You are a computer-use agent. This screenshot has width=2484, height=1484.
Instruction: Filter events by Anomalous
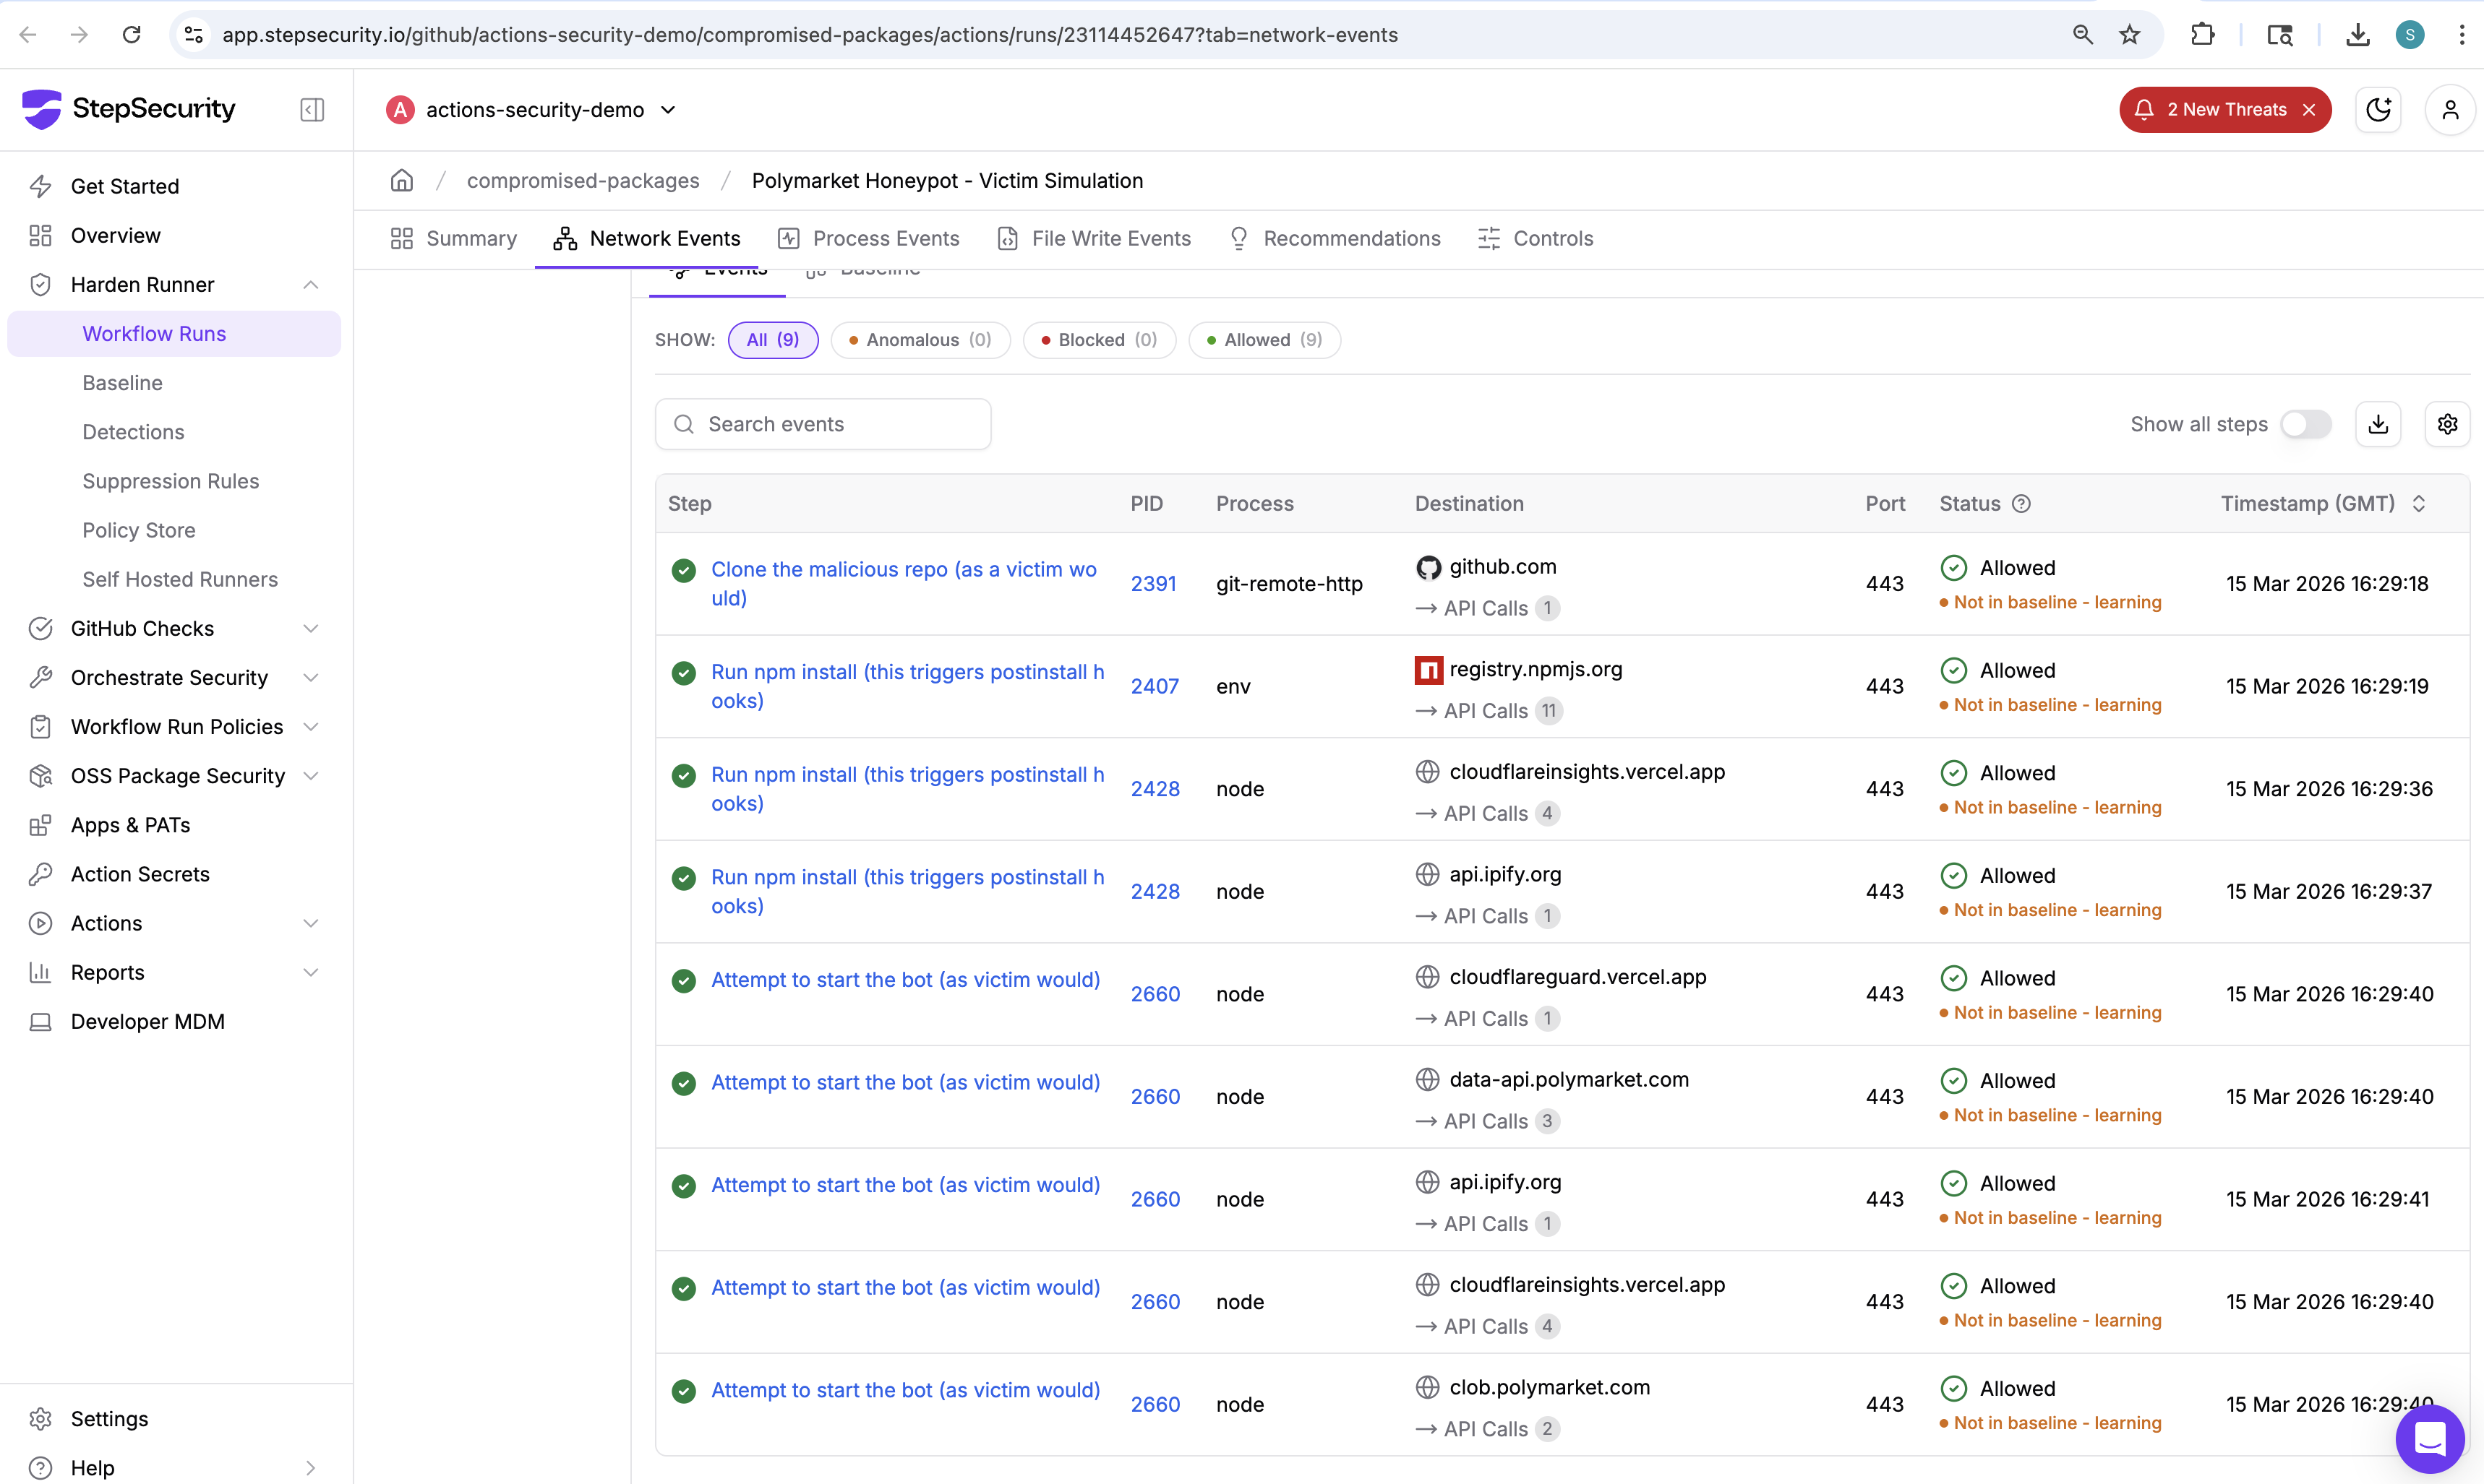920,340
